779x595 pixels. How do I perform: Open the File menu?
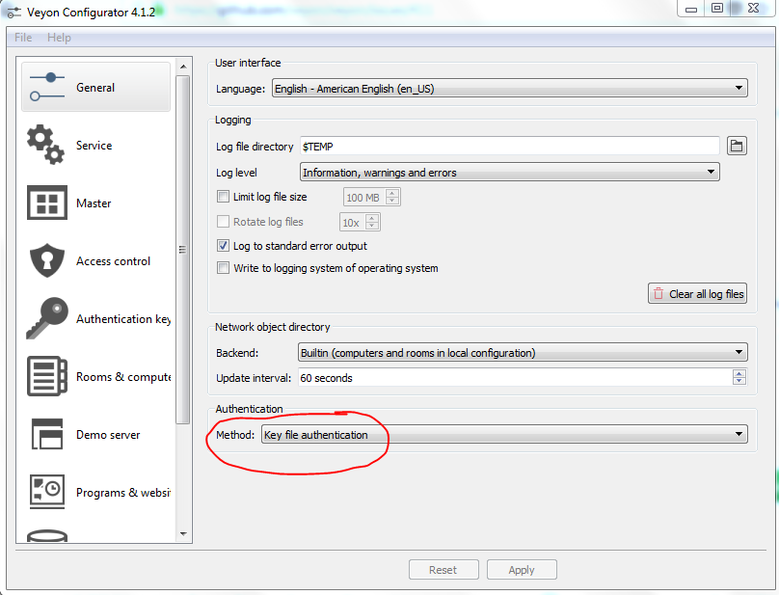(22, 37)
